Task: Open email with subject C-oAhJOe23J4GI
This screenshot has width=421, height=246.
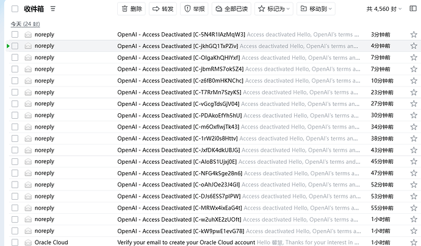Action: coord(179,185)
